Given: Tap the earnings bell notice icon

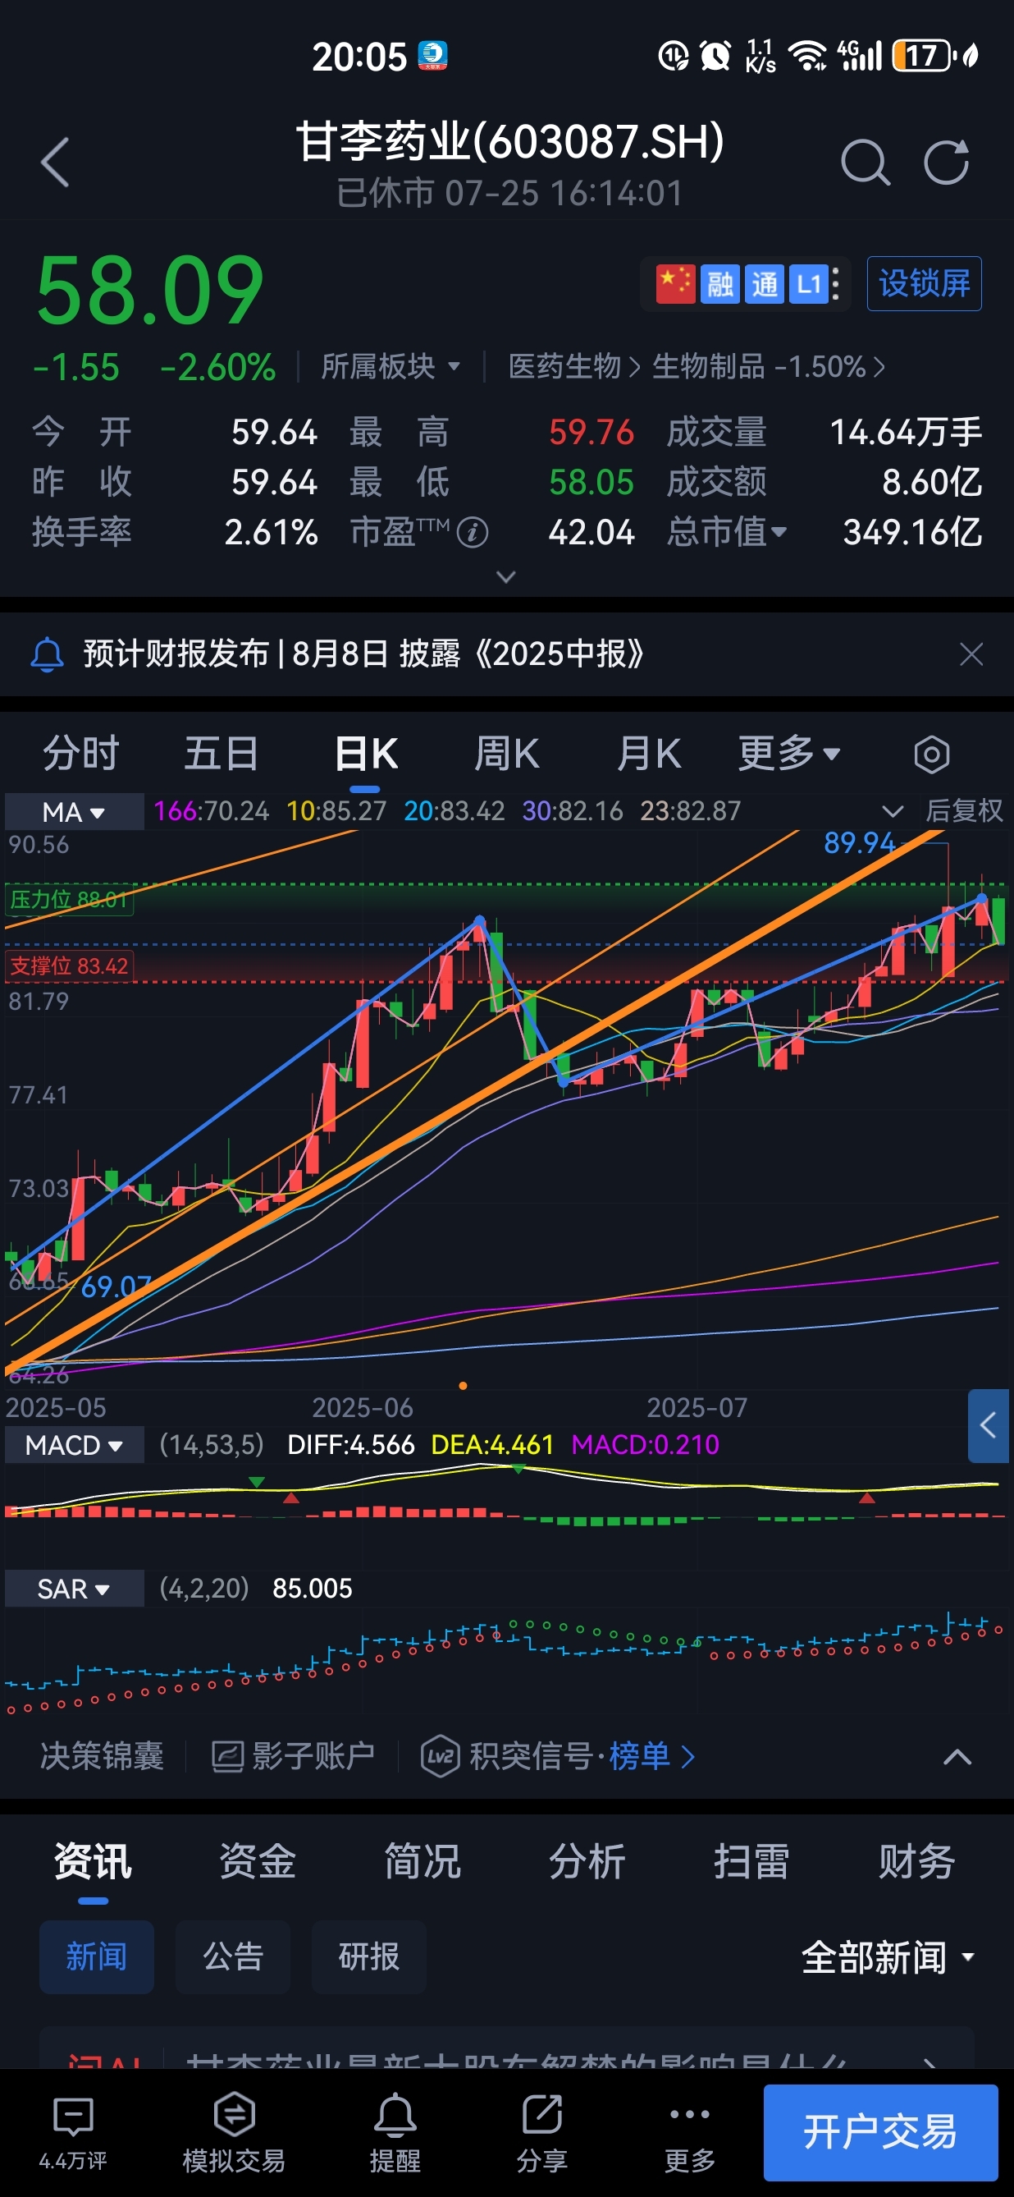Looking at the screenshot, I should point(48,654).
